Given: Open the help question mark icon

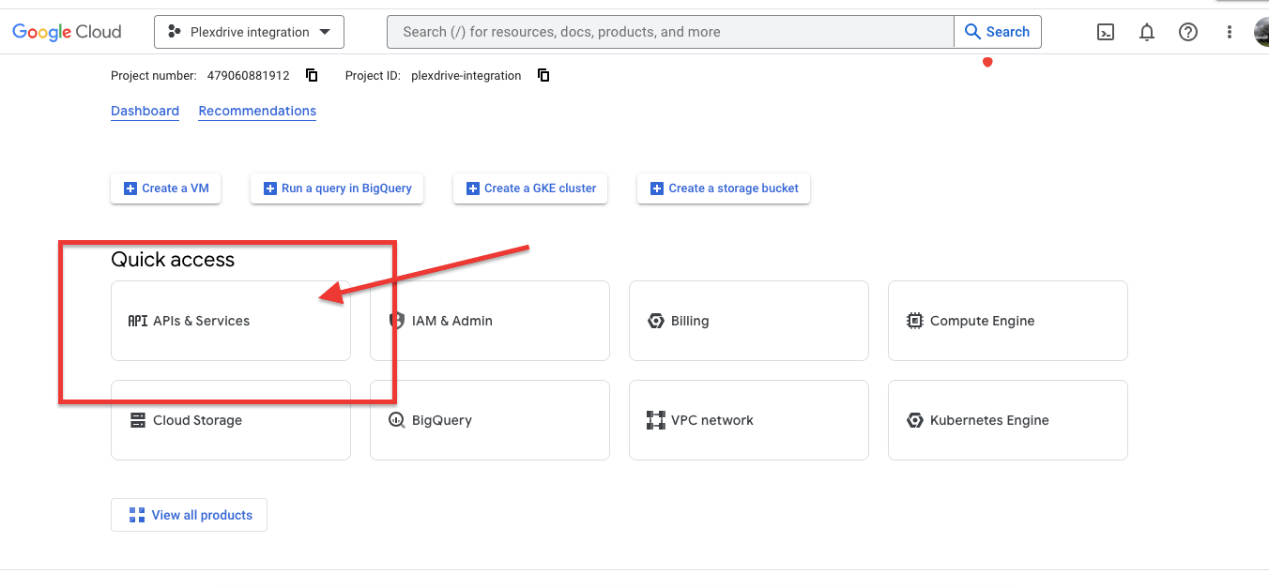Looking at the screenshot, I should click(1188, 32).
